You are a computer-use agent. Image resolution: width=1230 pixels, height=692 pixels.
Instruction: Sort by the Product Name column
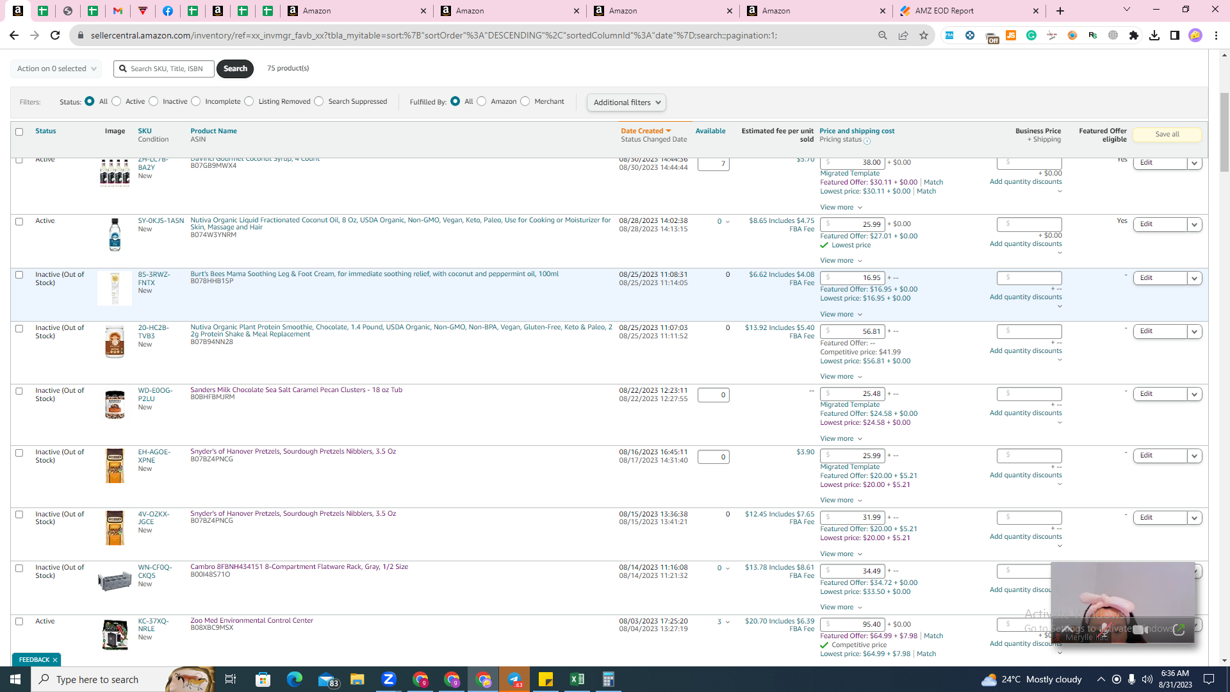pos(213,131)
